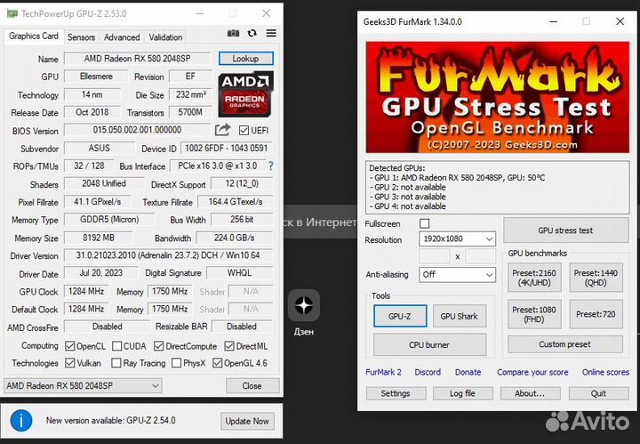Click the FurMark GPU Stress Test banner
This screenshot has width=640, height=444.
498,97
